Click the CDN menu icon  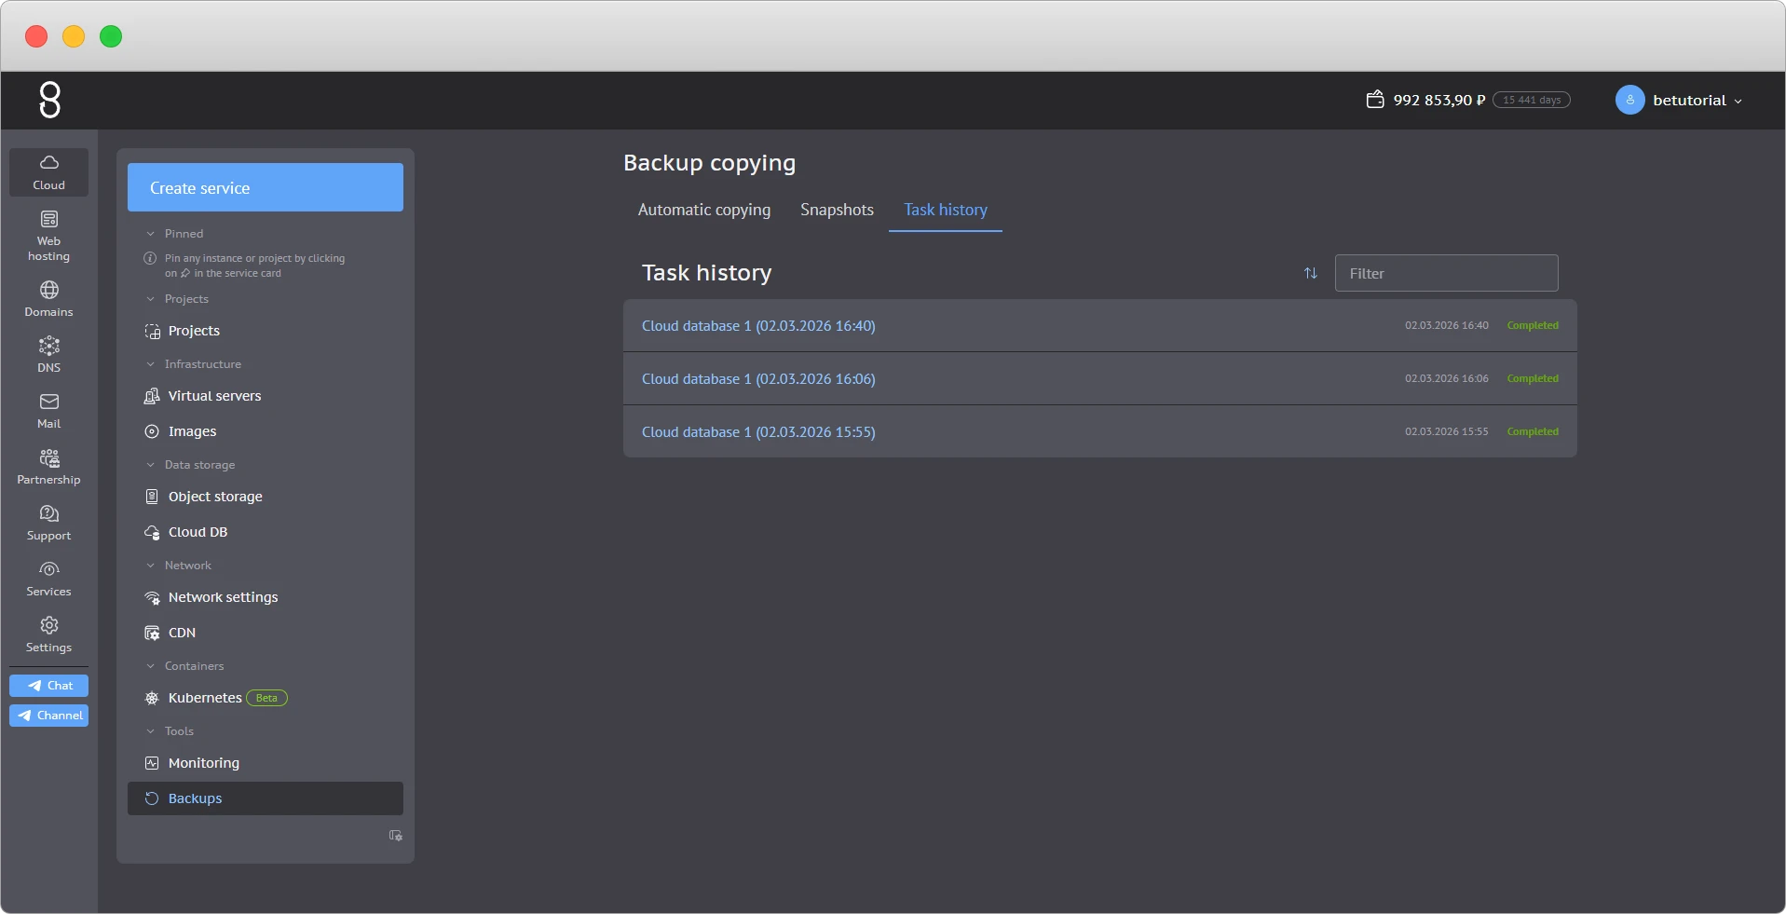tap(152, 633)
